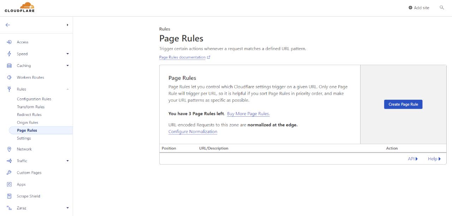The height and width of the screenshot is (216, 452).
Task: Expand the Traffic menu arrow
Action: point(67,161)
